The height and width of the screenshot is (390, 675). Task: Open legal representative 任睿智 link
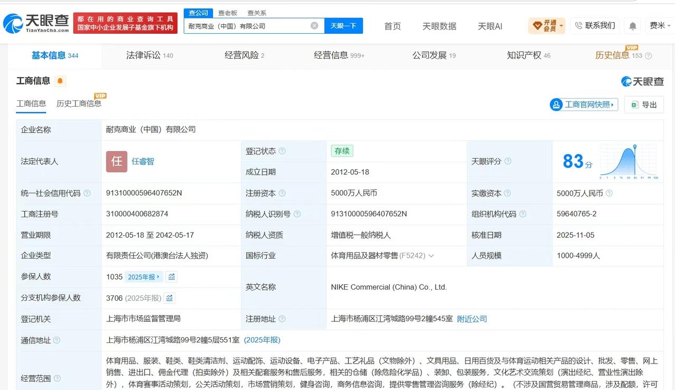[143, 162]
